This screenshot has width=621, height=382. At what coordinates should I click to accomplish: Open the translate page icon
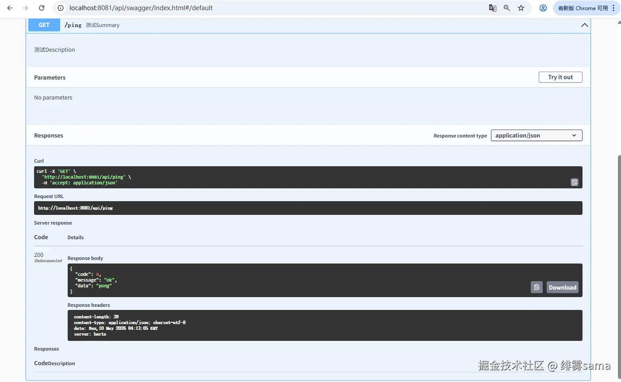tap(492, 8)
